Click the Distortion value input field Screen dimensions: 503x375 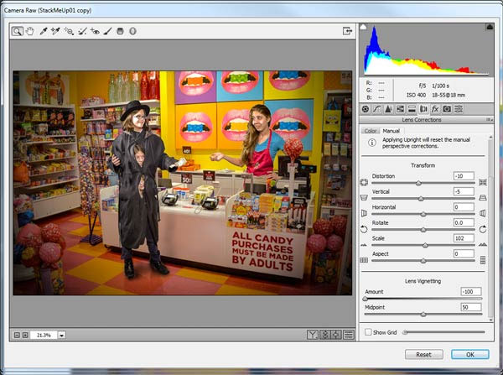[x=464, y=175]
